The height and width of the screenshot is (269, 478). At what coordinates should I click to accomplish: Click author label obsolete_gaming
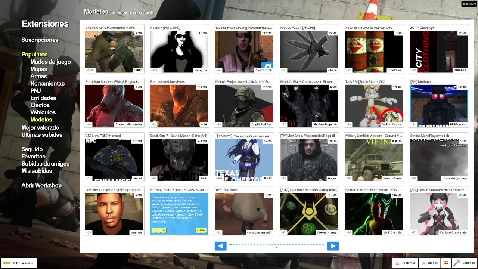tap(455, 179)
